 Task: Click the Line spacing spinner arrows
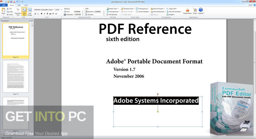83,11
